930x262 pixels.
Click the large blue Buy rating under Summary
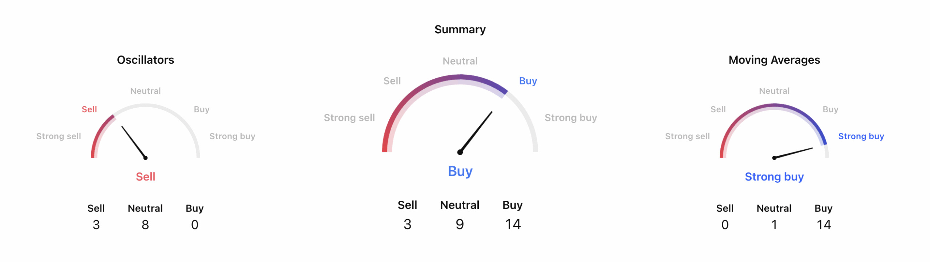[x=460, y=171]
